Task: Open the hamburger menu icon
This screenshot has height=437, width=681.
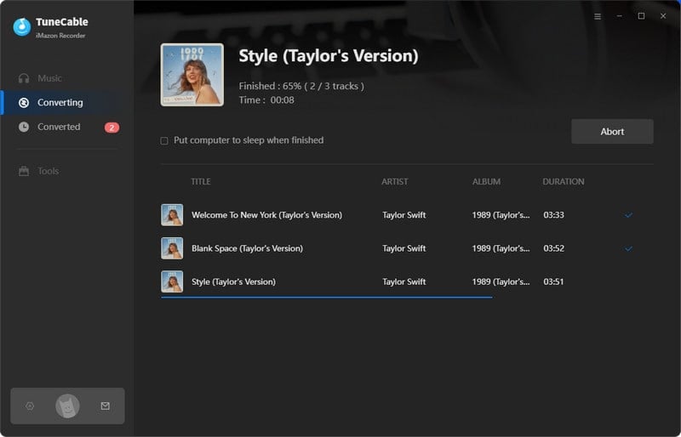Action: [x=598, y=16]
